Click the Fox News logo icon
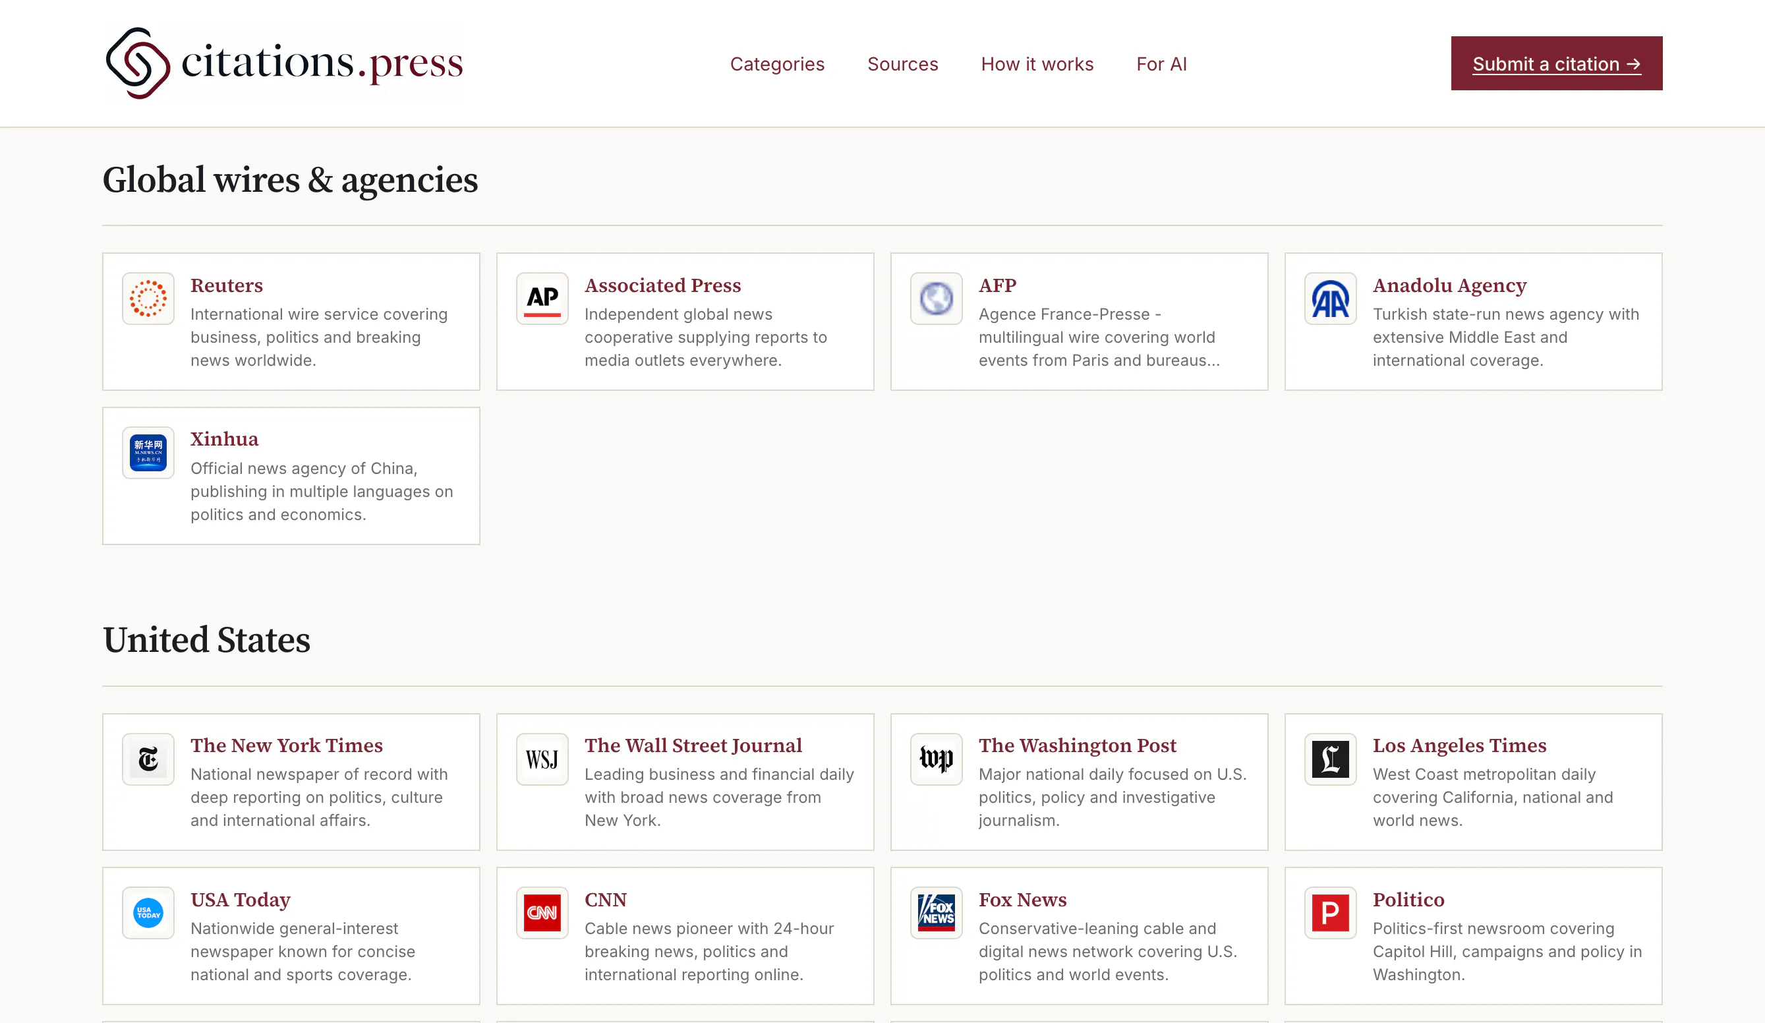The image size is (1765, 1023). 937,913
